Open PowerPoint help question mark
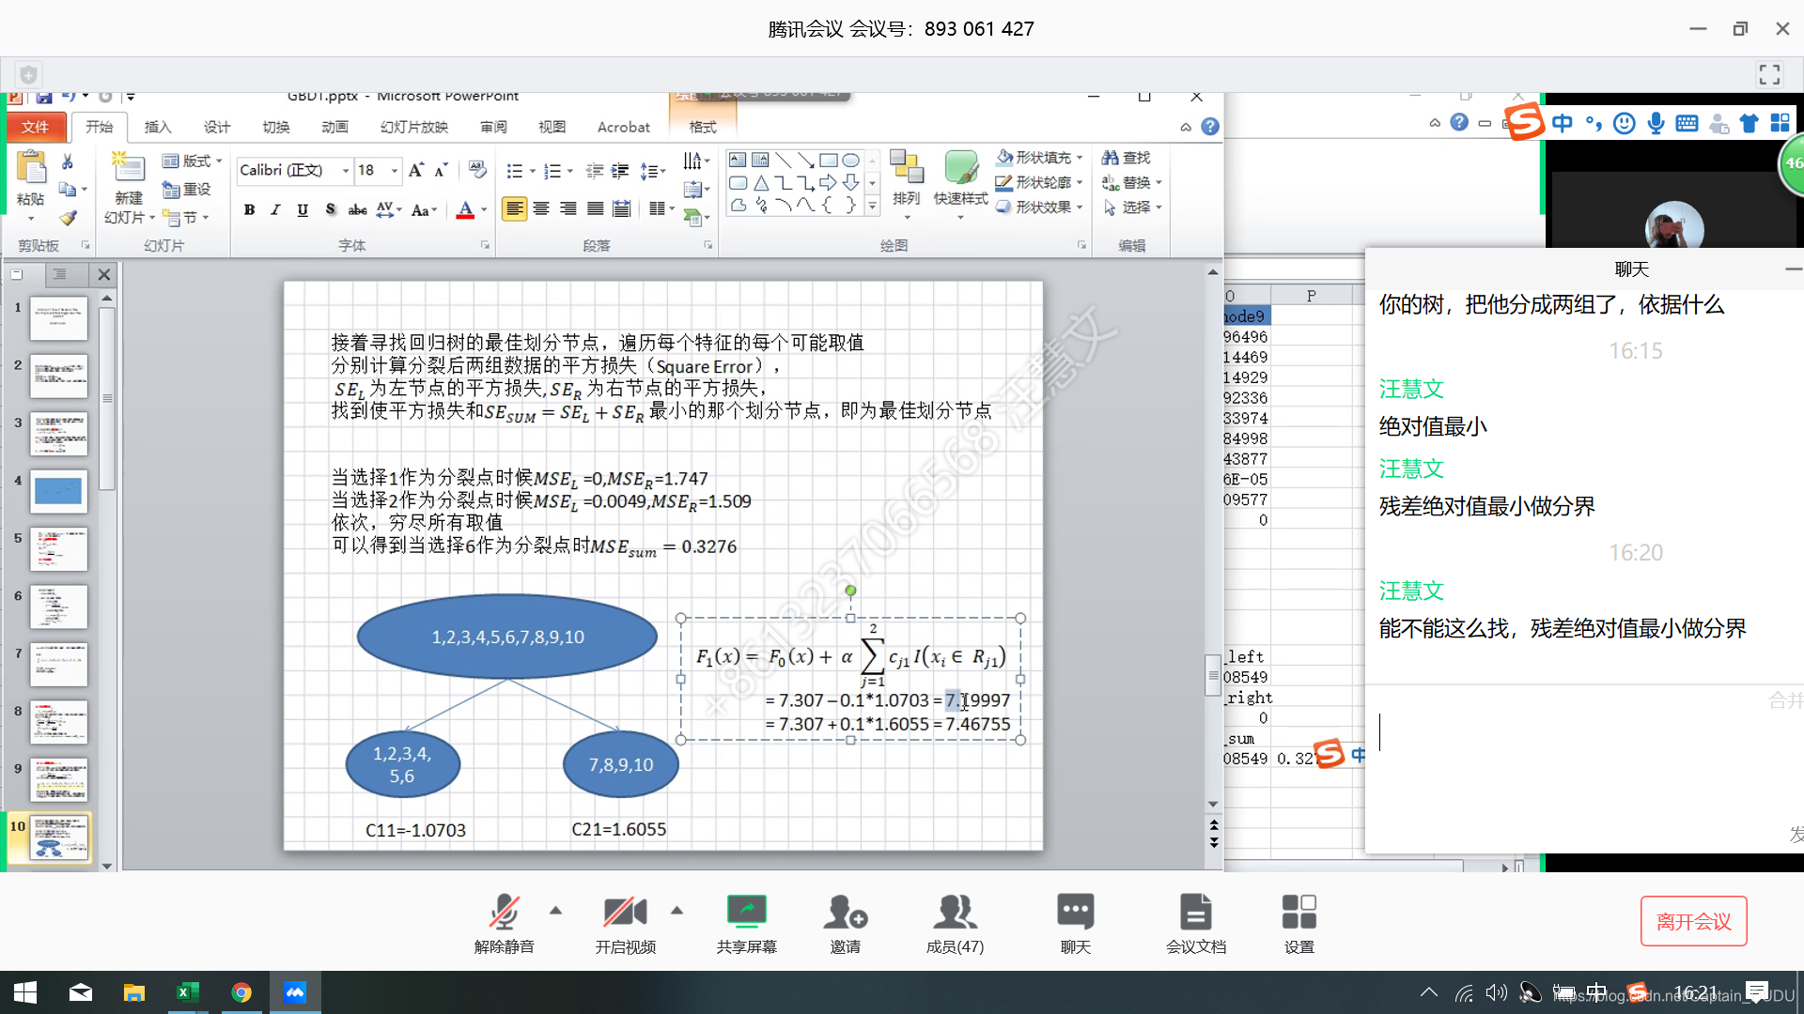Image resolution: width=1804 pixels, height=1014 pixels. (x=1210, y=127)
